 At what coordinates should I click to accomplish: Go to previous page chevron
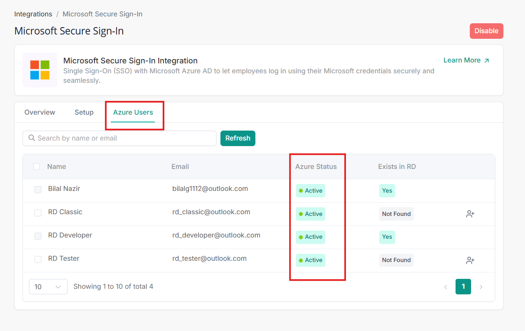(x=446, y=287)
